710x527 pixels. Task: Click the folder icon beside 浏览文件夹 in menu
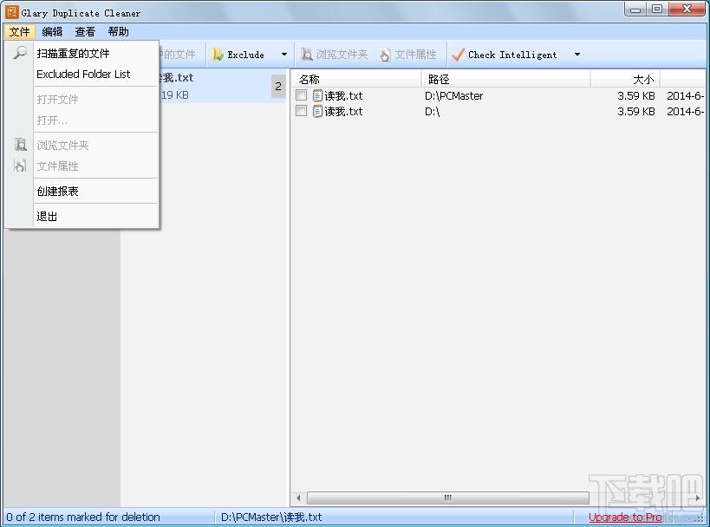[x=20, y=145]
